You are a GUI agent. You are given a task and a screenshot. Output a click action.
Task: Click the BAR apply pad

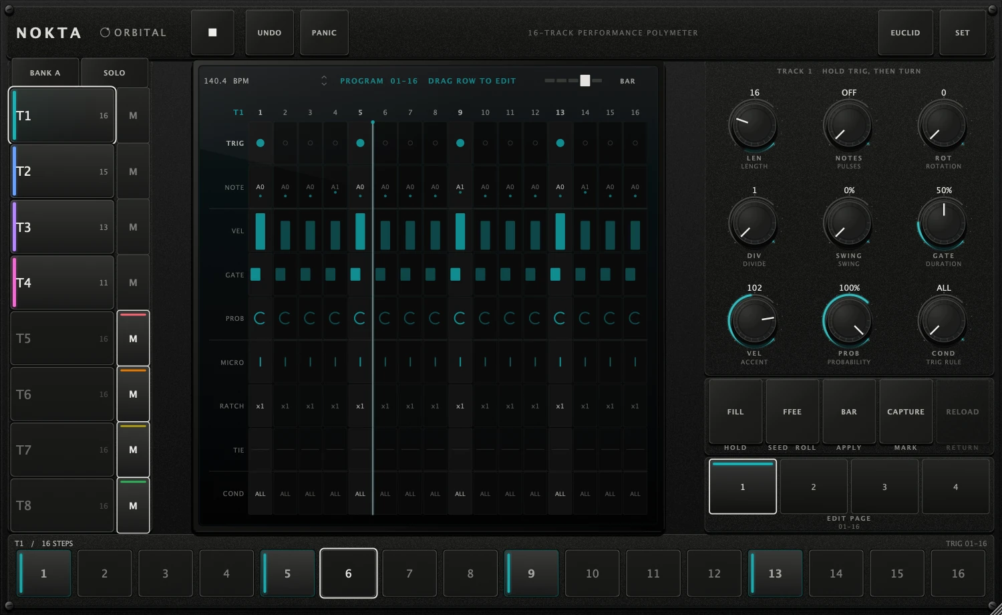pos(849,412)
